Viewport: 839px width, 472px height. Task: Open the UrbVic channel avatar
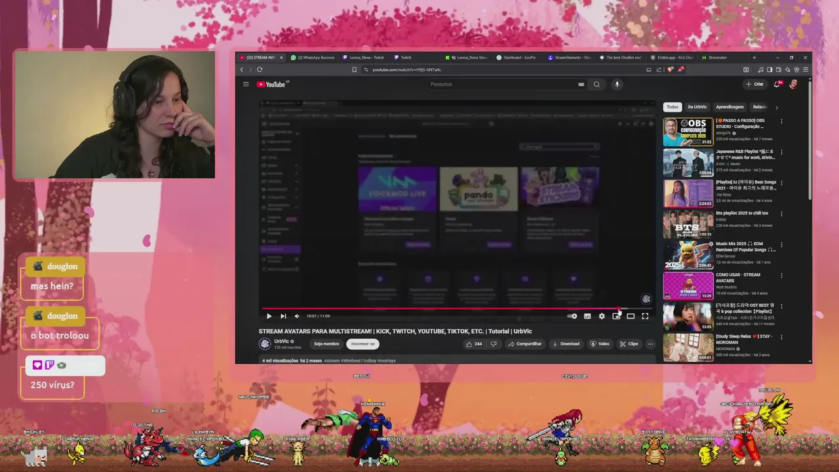265,344
